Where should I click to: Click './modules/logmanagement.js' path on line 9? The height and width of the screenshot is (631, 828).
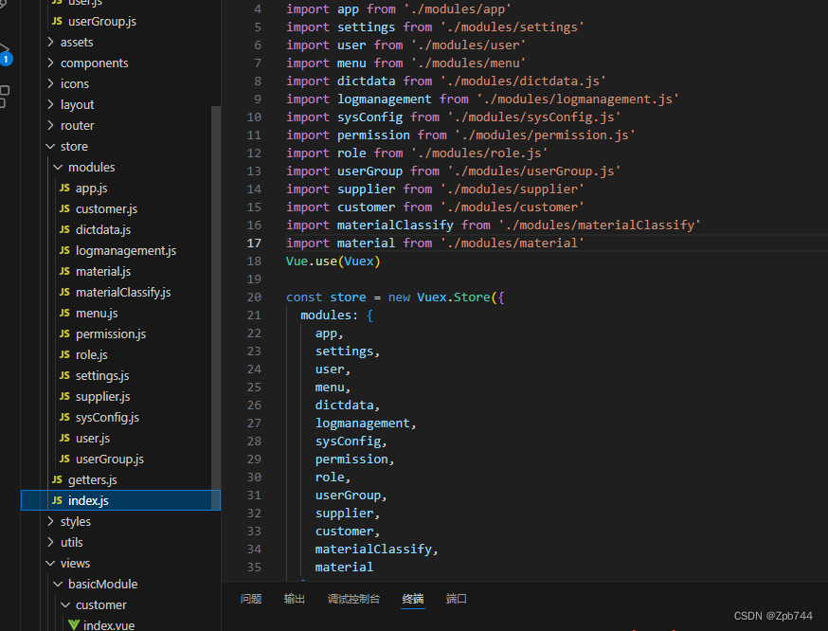pos(578,99)
